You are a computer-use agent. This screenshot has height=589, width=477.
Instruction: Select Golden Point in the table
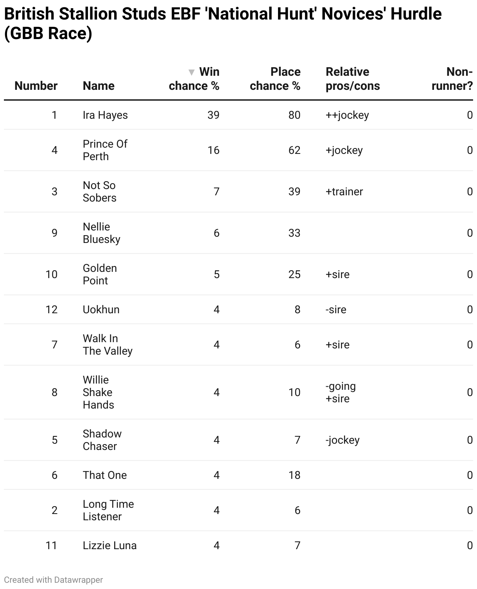pos(100,275)
